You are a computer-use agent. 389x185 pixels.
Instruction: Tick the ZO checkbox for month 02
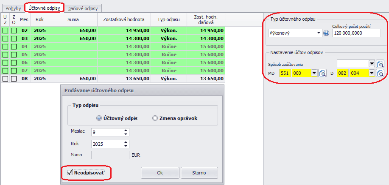14,31
